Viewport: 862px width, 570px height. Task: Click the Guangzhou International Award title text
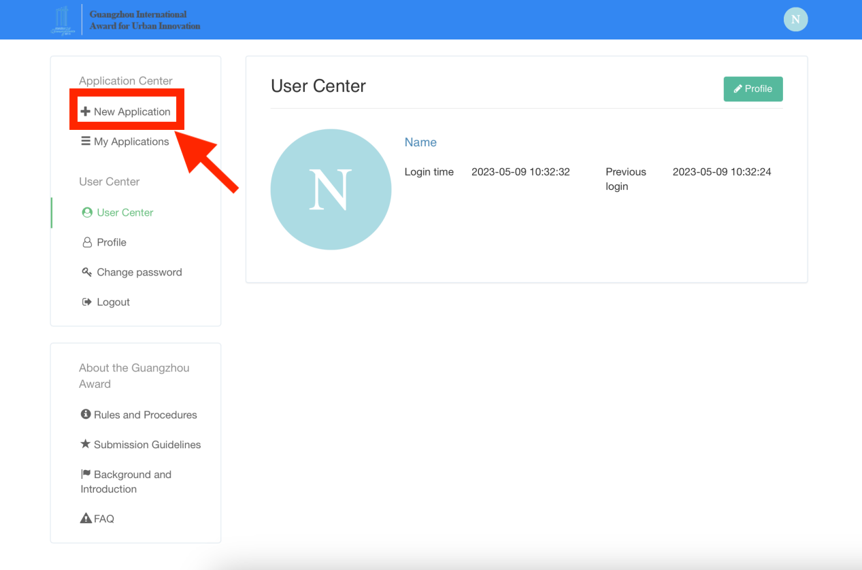[145, 20]
